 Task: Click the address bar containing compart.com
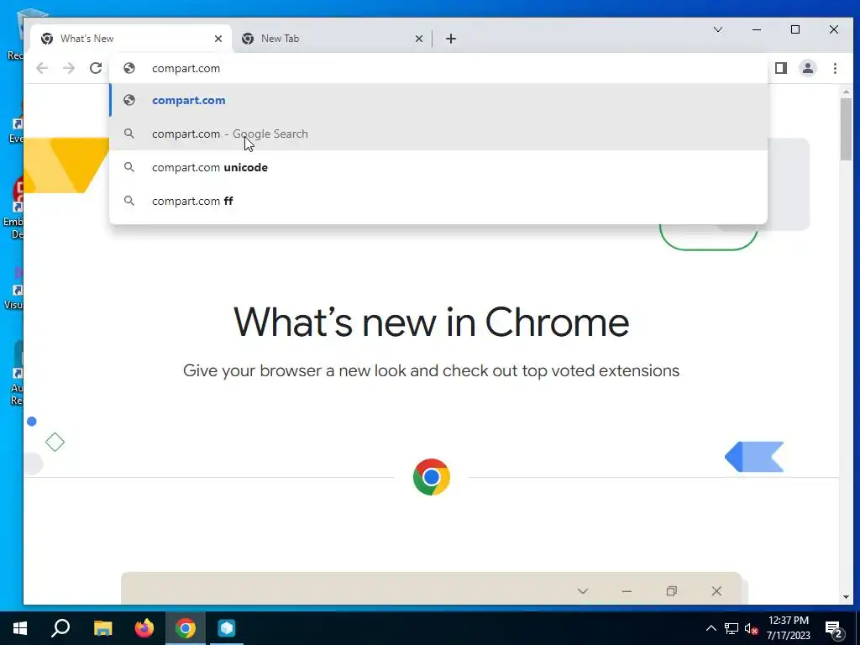coord(438,68)
